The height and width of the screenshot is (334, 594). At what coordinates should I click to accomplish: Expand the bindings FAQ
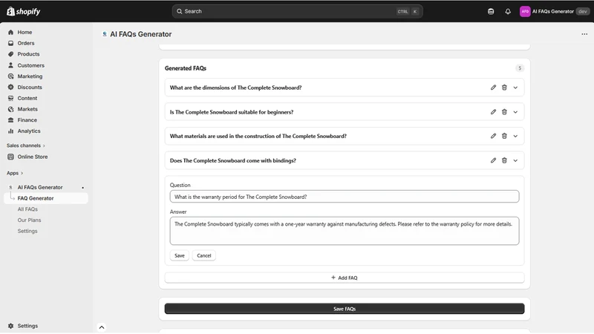[x=515, y=160]
